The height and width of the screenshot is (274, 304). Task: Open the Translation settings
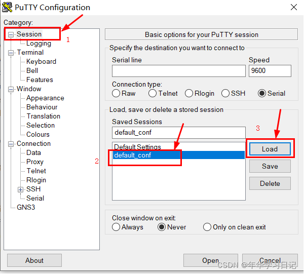[x=44, y=116]
